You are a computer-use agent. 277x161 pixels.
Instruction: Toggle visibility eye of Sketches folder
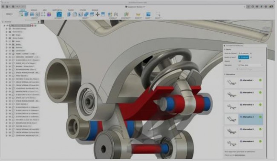[x=10, y=47]
